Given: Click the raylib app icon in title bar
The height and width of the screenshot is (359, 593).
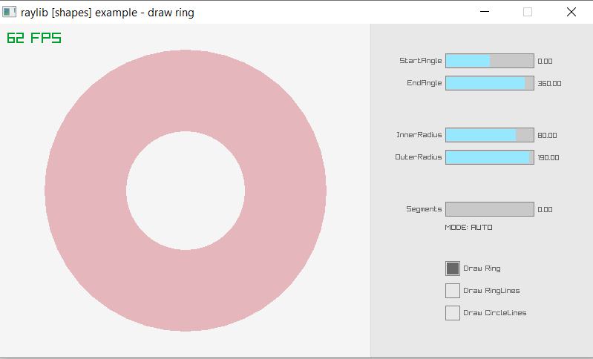Looking at the screenshot, I should click(x=10, y=12).
